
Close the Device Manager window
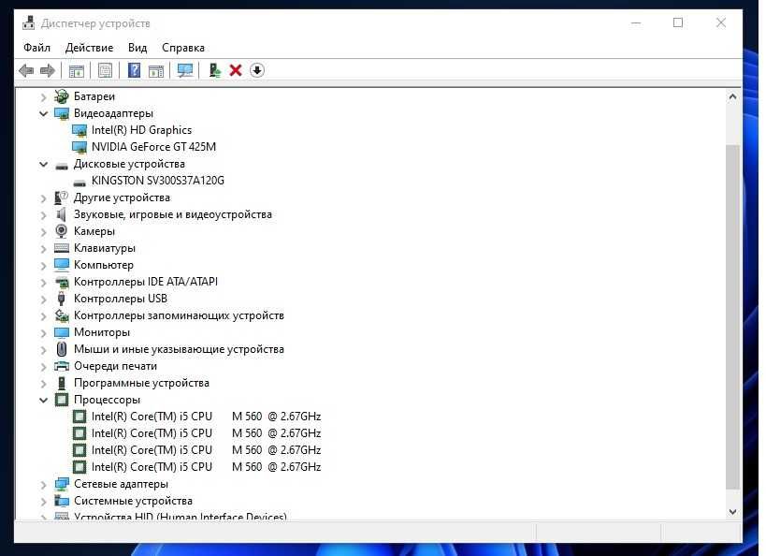coord(721,23)
